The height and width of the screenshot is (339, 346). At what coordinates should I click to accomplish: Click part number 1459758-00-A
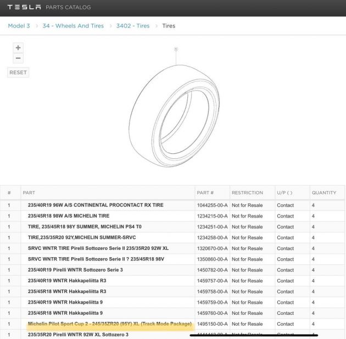coord(213,292)
